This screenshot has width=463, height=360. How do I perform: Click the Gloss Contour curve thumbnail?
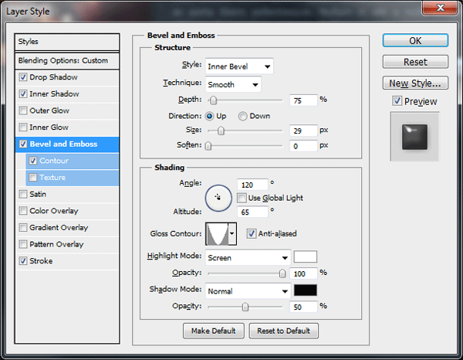tap(217, 234)
